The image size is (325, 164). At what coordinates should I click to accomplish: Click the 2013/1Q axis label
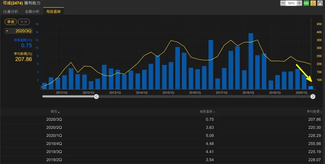click(115, 93)
